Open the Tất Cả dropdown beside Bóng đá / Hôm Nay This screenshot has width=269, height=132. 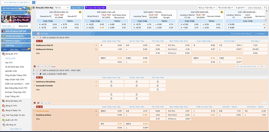(62, 8)
